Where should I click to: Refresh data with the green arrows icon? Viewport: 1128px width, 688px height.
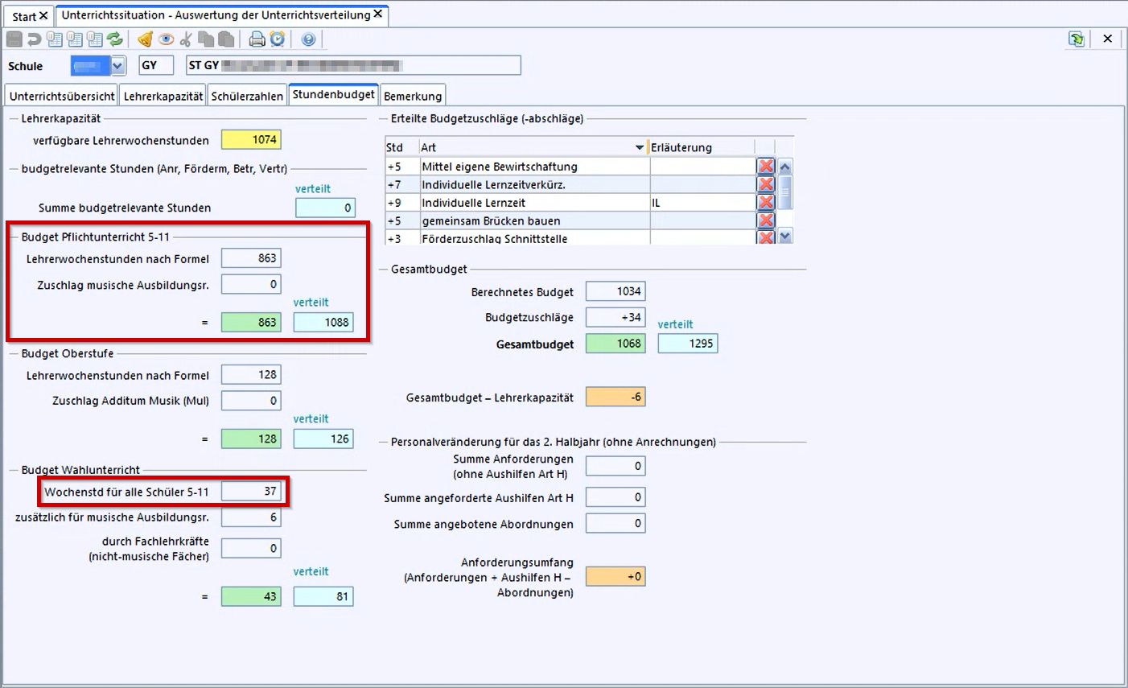click(x=114, y=39)
